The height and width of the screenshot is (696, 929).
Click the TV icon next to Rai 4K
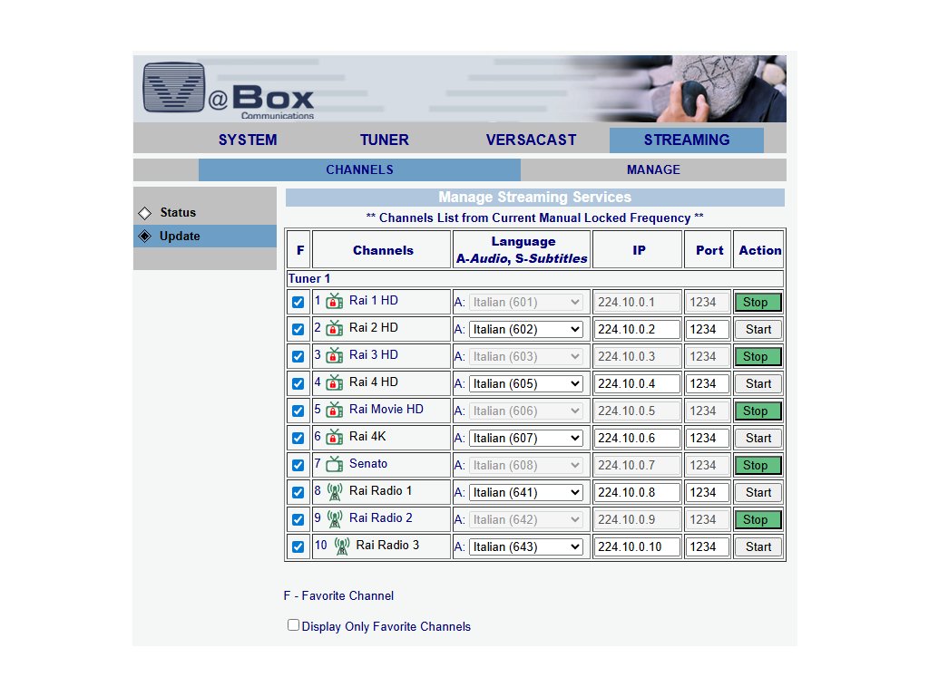pyautogui.click(x=335, y=438)
